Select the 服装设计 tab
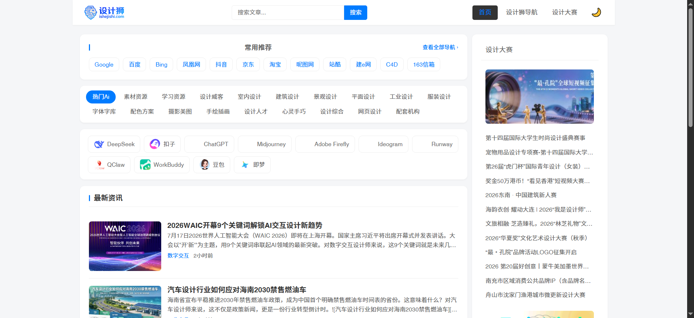Viewport: 694px width, 318px height. coord(439,97)
